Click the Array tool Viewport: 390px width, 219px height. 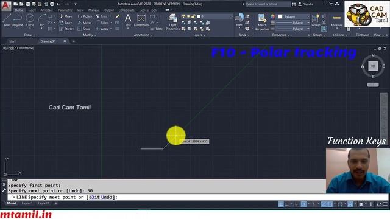click(x=102, y=29)
